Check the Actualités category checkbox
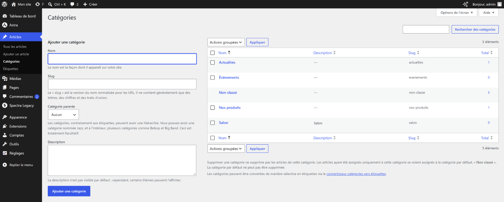Screen dimensions: 504x202 pyautogui.click(x=213, y=63)
